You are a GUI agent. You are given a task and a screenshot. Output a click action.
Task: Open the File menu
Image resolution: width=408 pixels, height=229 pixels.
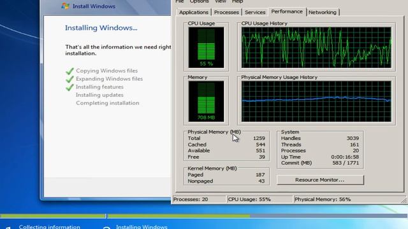coord(180,1)
